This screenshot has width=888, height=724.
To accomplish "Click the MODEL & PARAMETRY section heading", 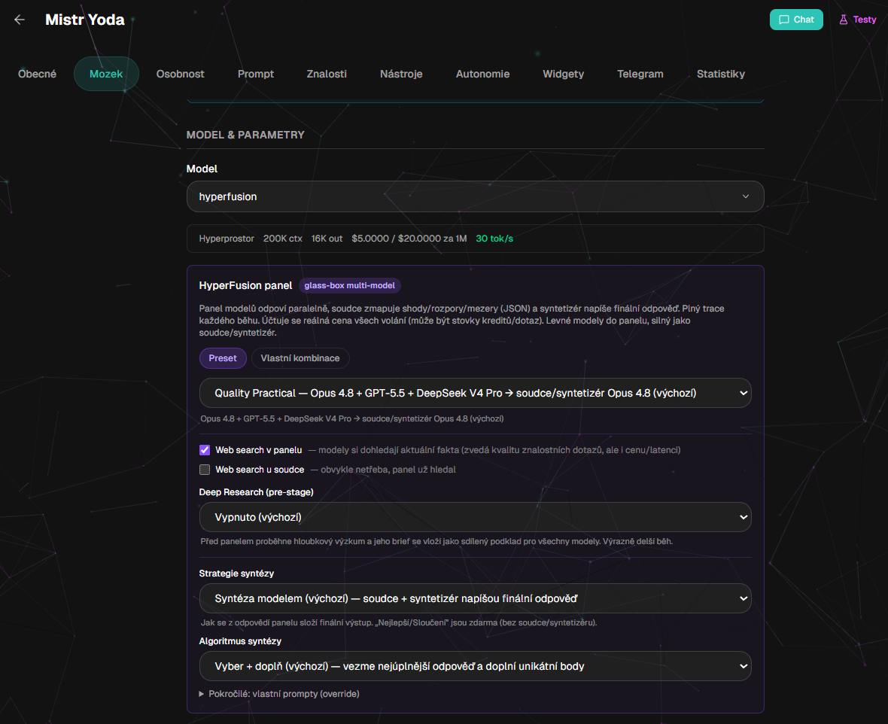I will (245, 135).
